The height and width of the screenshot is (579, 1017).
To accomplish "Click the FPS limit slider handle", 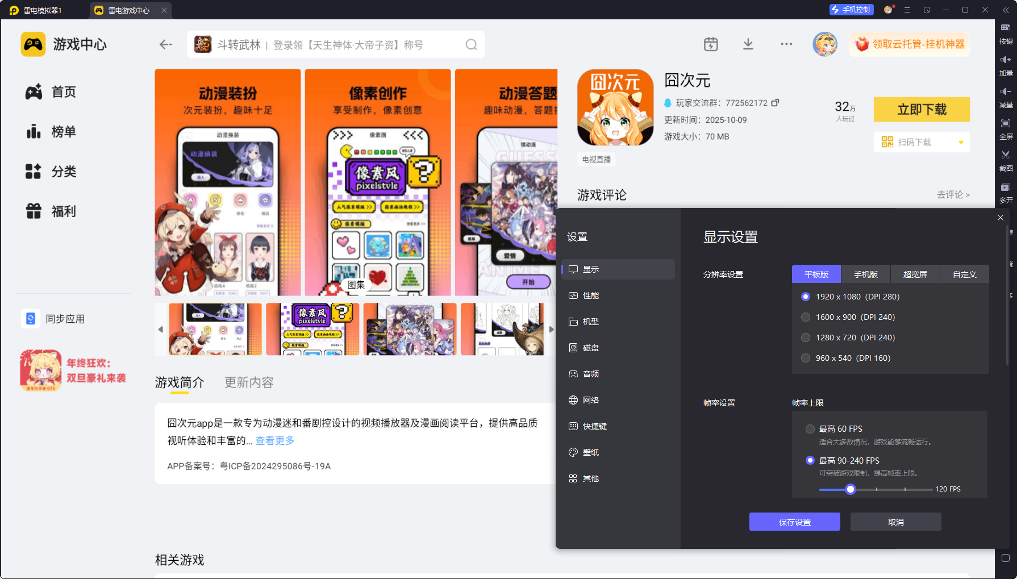I will 851,489.
